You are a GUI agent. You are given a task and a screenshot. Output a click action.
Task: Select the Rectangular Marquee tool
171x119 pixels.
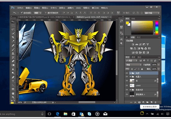13,26
